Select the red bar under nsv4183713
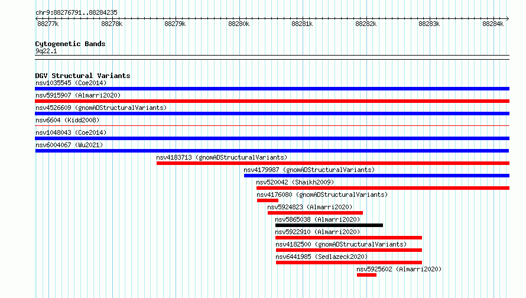The width and height of the screenshot is (526, 298). pyautogui.click(x=333, y=163)
